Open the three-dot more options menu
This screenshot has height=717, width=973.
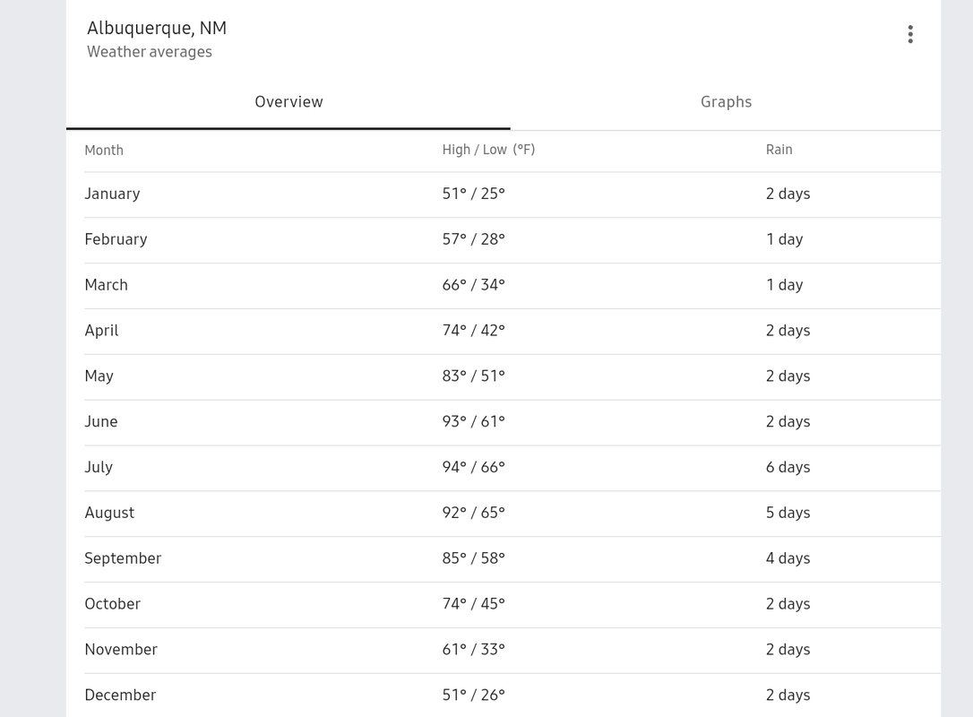coord(910,34)
